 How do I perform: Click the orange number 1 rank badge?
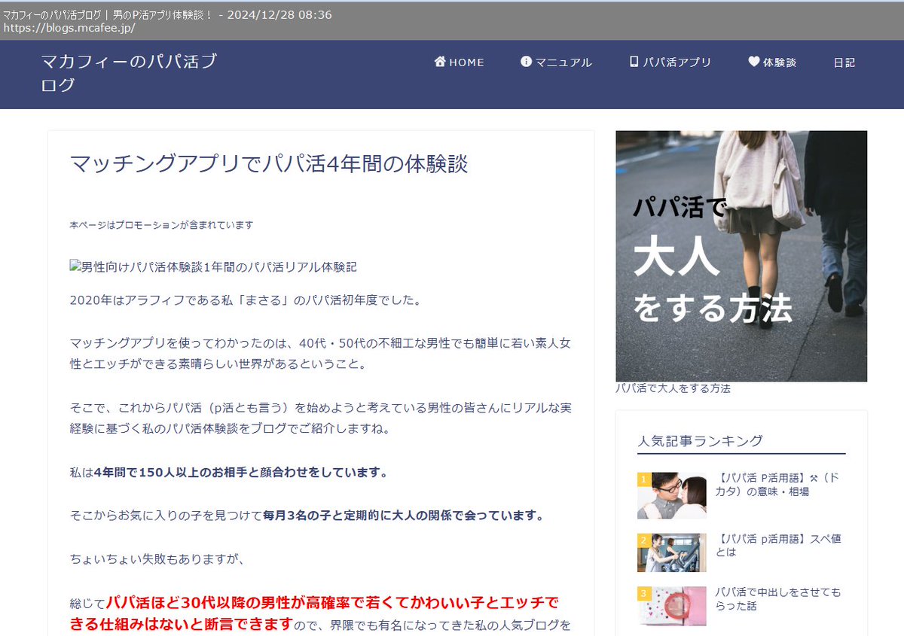643,479
